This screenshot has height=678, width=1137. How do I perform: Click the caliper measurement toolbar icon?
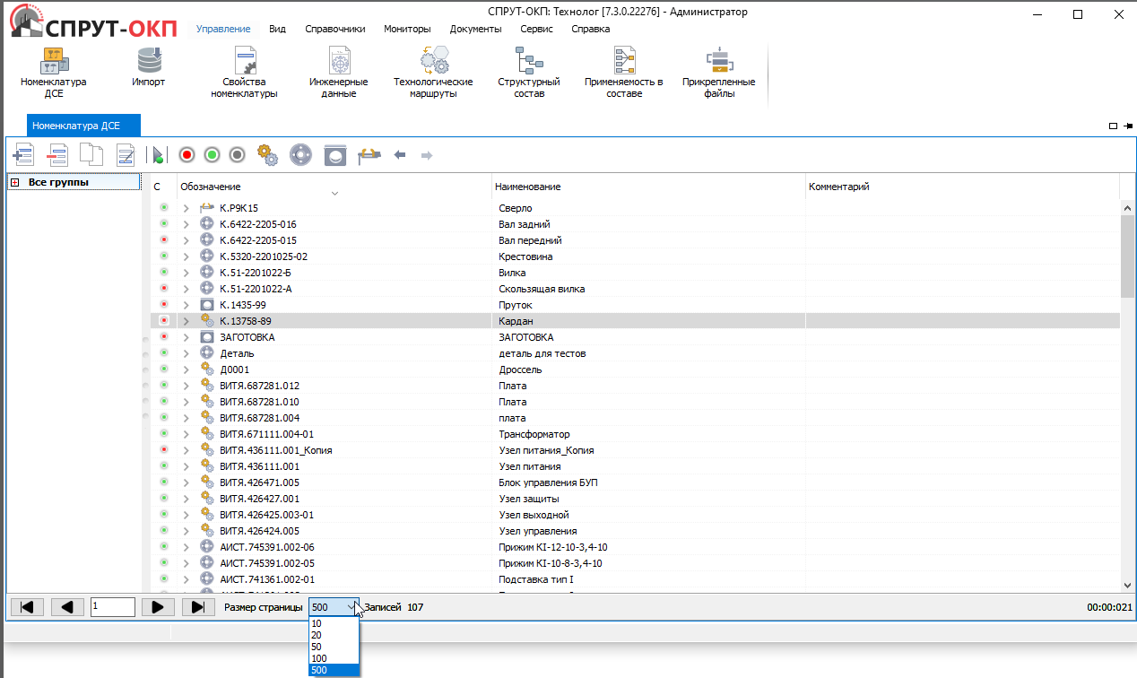click(x=369, y=155)
